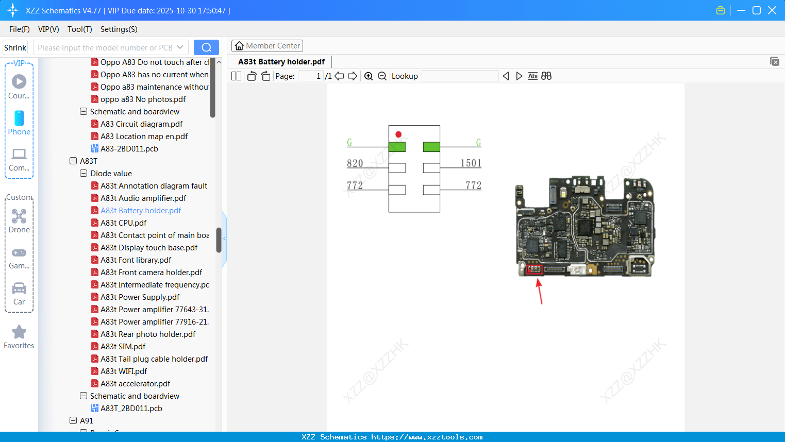Click the Lookup text field
The height and width of the screenshot is (442, 785).
[x=460, y=76]
